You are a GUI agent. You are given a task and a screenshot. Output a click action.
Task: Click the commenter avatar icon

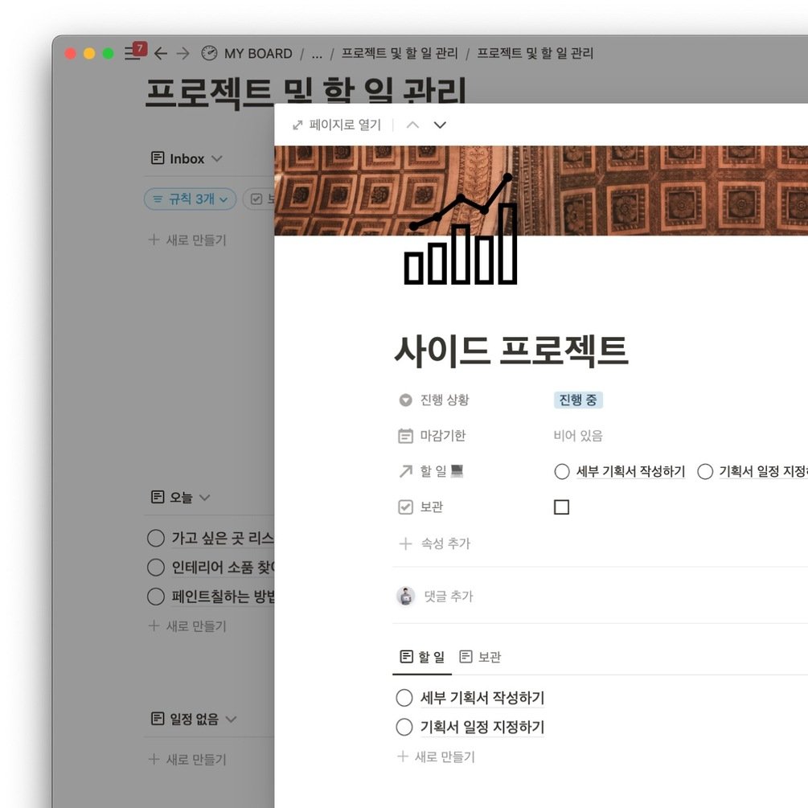pos(405,596)
